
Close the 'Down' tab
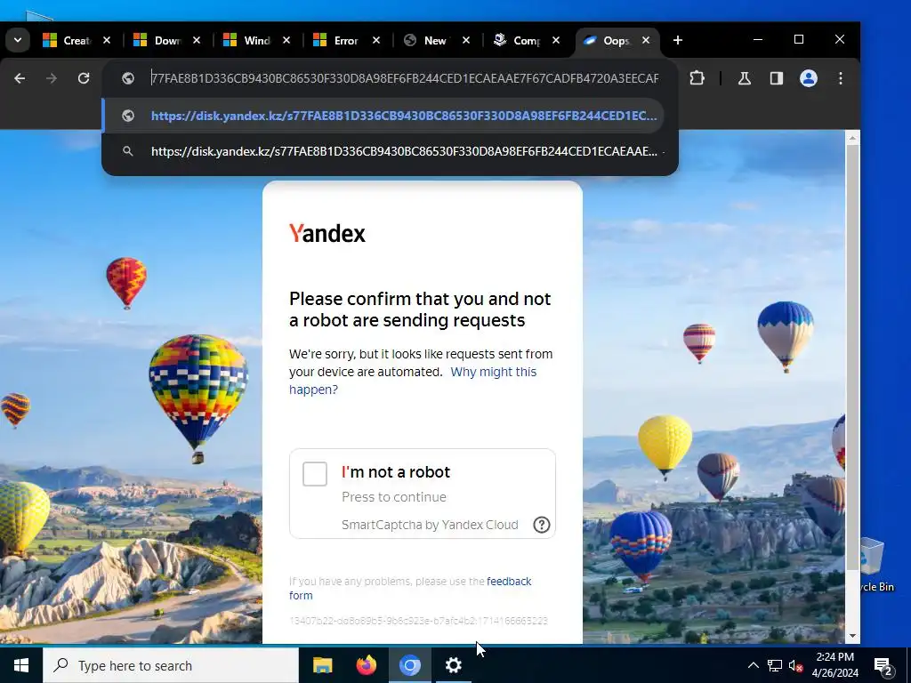coord(197,40)
